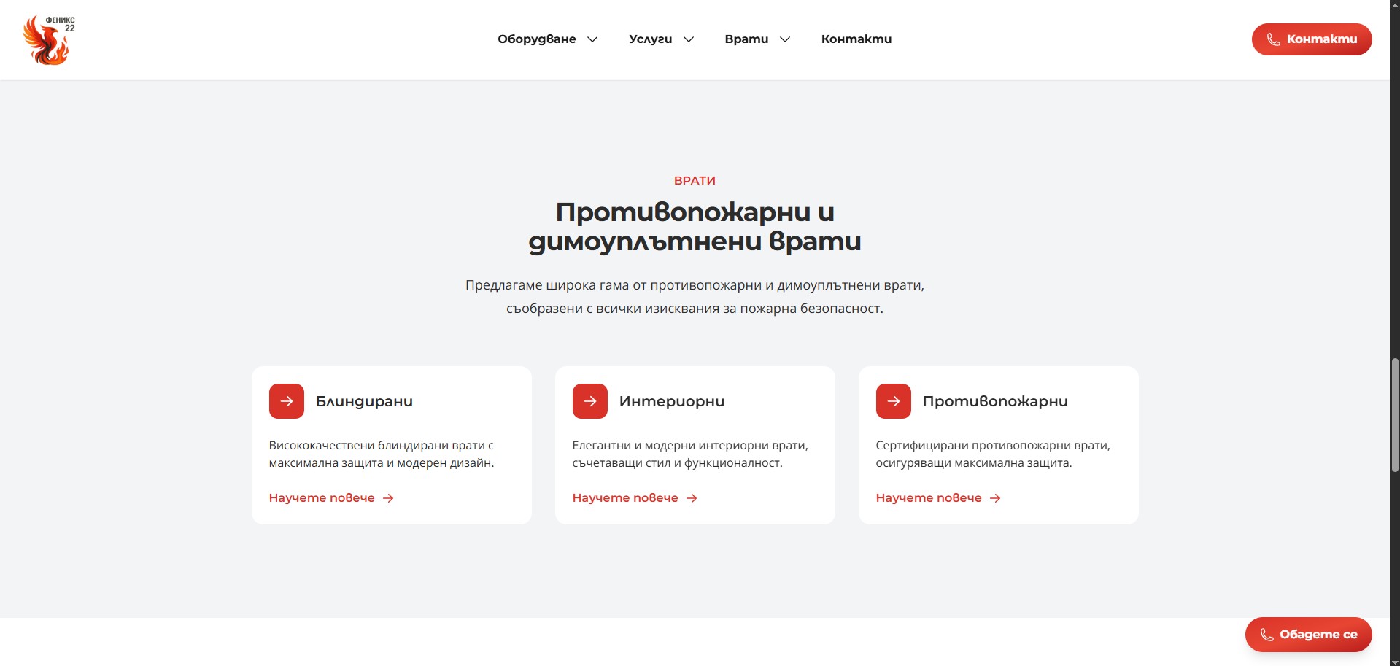Viewport: 1400px width, 666px height.
Task: Click the ВРАТИ section label
Action: pyautogui.click(x=694, y=179)
